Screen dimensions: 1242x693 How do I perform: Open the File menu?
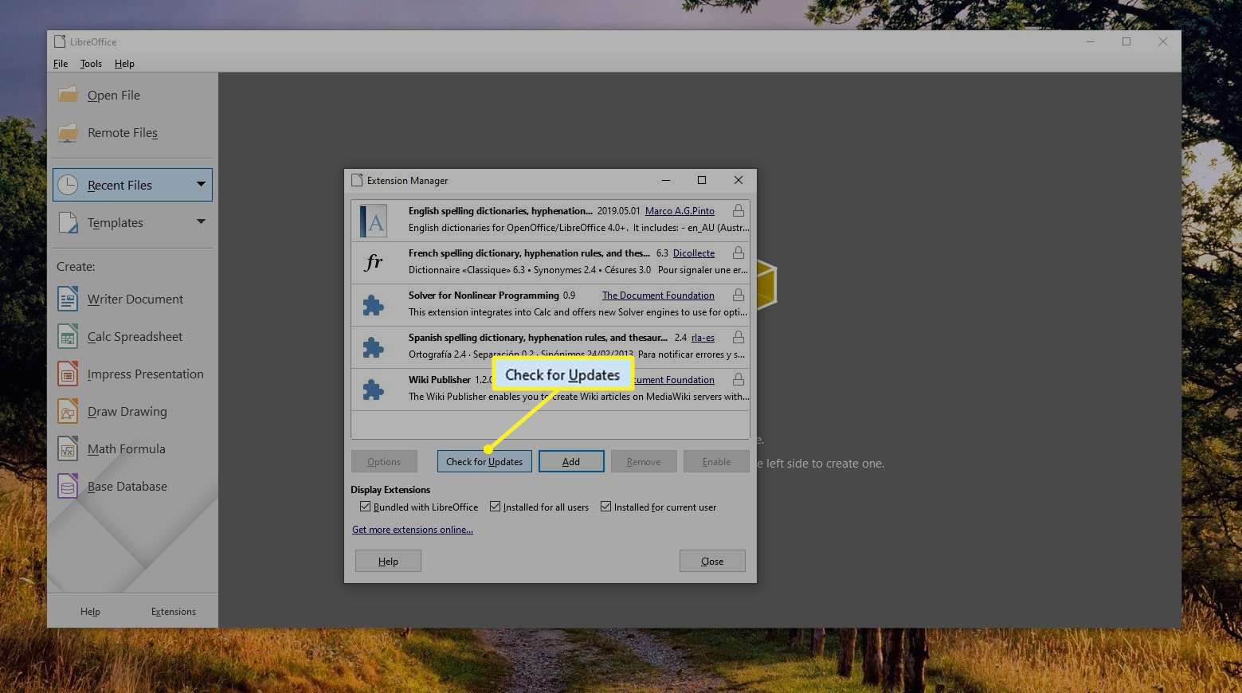point(61,64)
